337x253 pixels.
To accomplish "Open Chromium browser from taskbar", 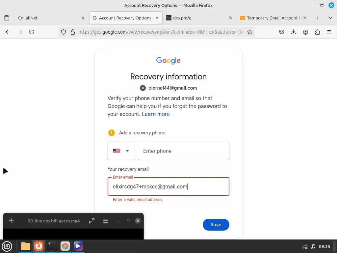I will click(65, 246).
